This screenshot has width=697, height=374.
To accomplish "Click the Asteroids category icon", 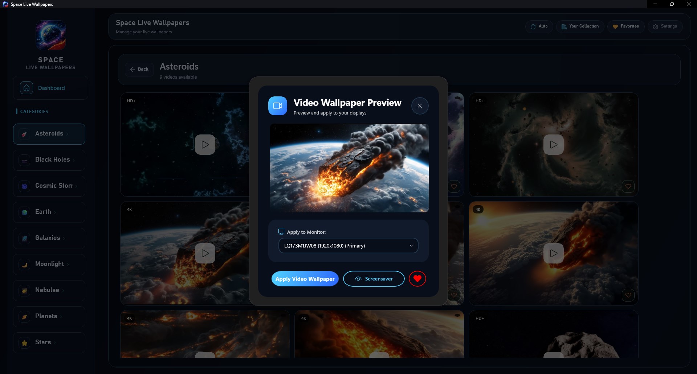I will click(24, 134).
